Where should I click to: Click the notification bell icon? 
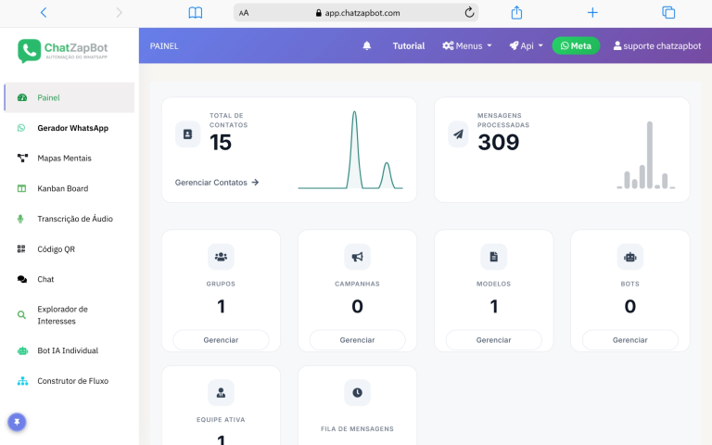pos(366,45)
